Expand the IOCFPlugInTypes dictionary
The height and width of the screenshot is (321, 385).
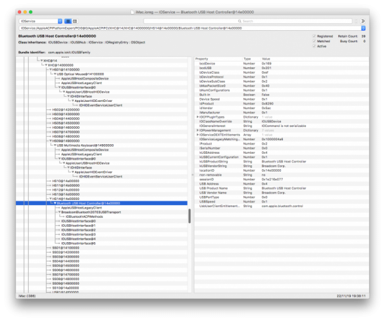[x=198, y=117]
